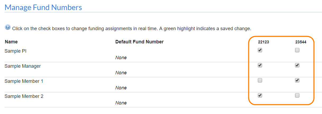Disable fund 23544 for Sample Manager
The width and height of the screenshot is (322, 114).
[297, 65]
